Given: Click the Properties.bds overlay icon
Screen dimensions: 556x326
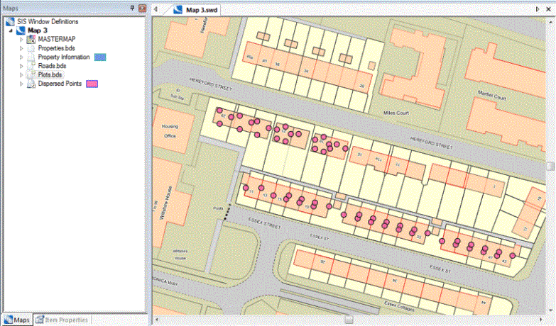Looking at the screenshot, I should pos(31,48).
